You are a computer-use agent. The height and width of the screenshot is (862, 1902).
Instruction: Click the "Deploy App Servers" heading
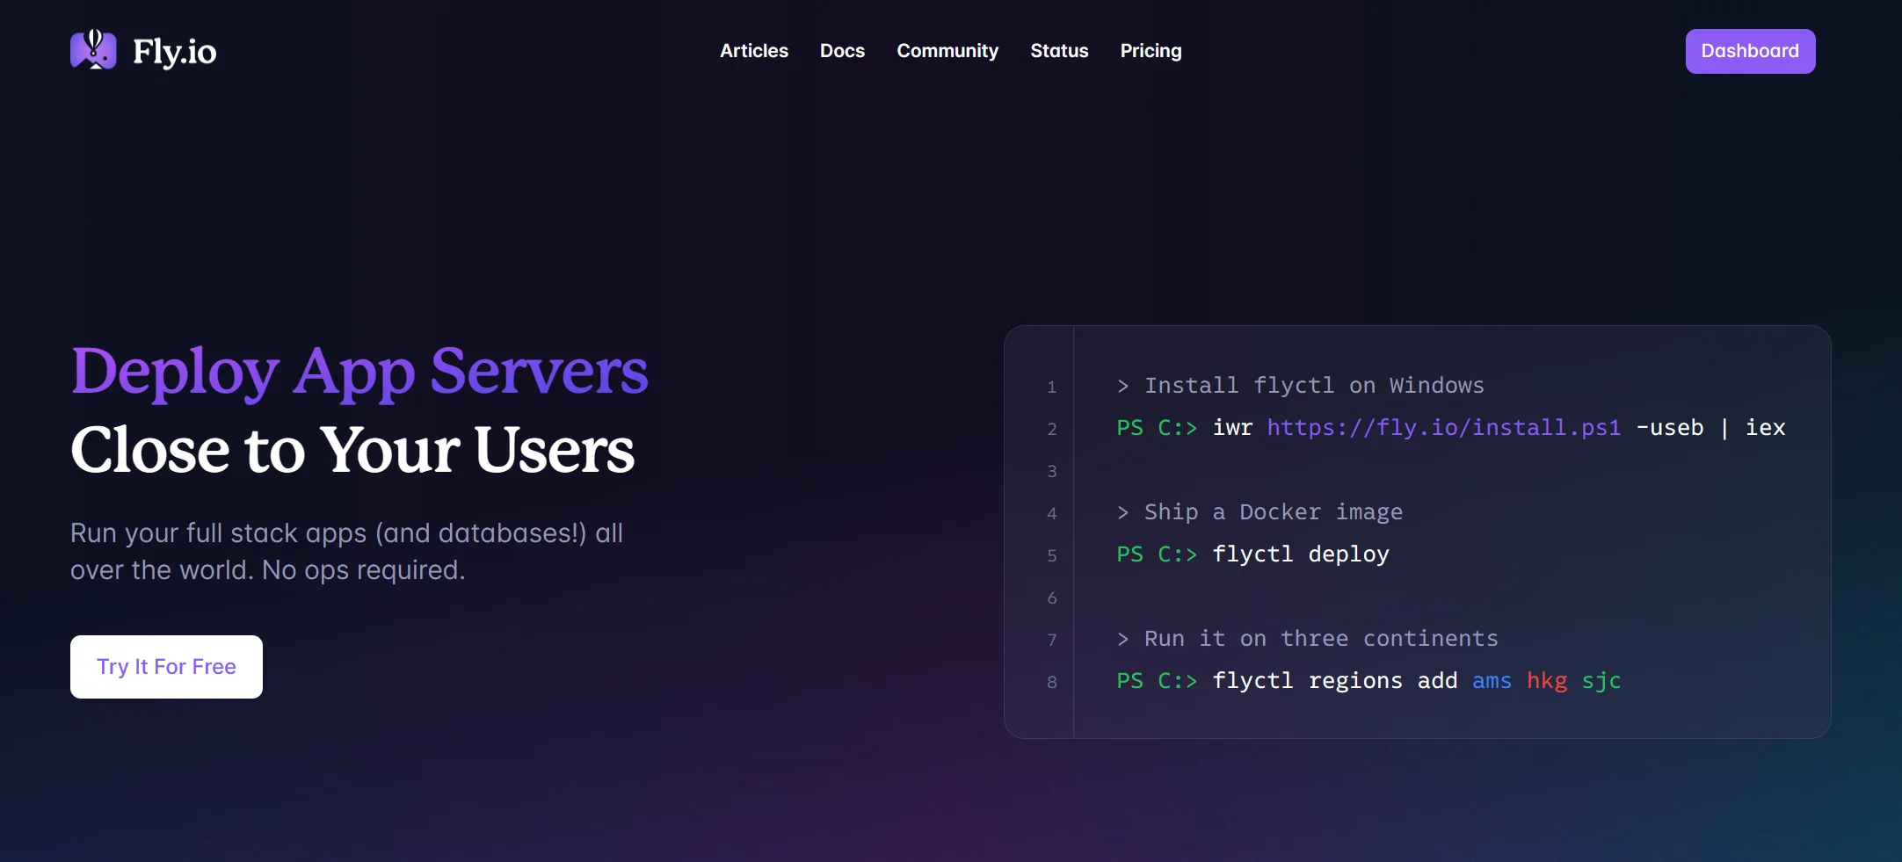pyautogui.click(x=359, y=372)
